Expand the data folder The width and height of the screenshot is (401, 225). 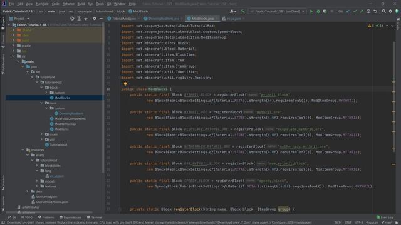tap(28, 192)
